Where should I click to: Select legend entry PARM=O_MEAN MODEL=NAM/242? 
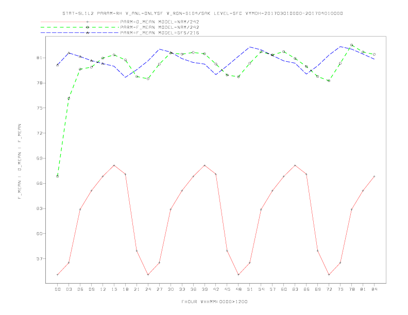pyautogui.click(x=160, y=22)
